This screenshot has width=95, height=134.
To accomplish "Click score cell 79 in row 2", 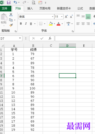I will coord(33,54).
